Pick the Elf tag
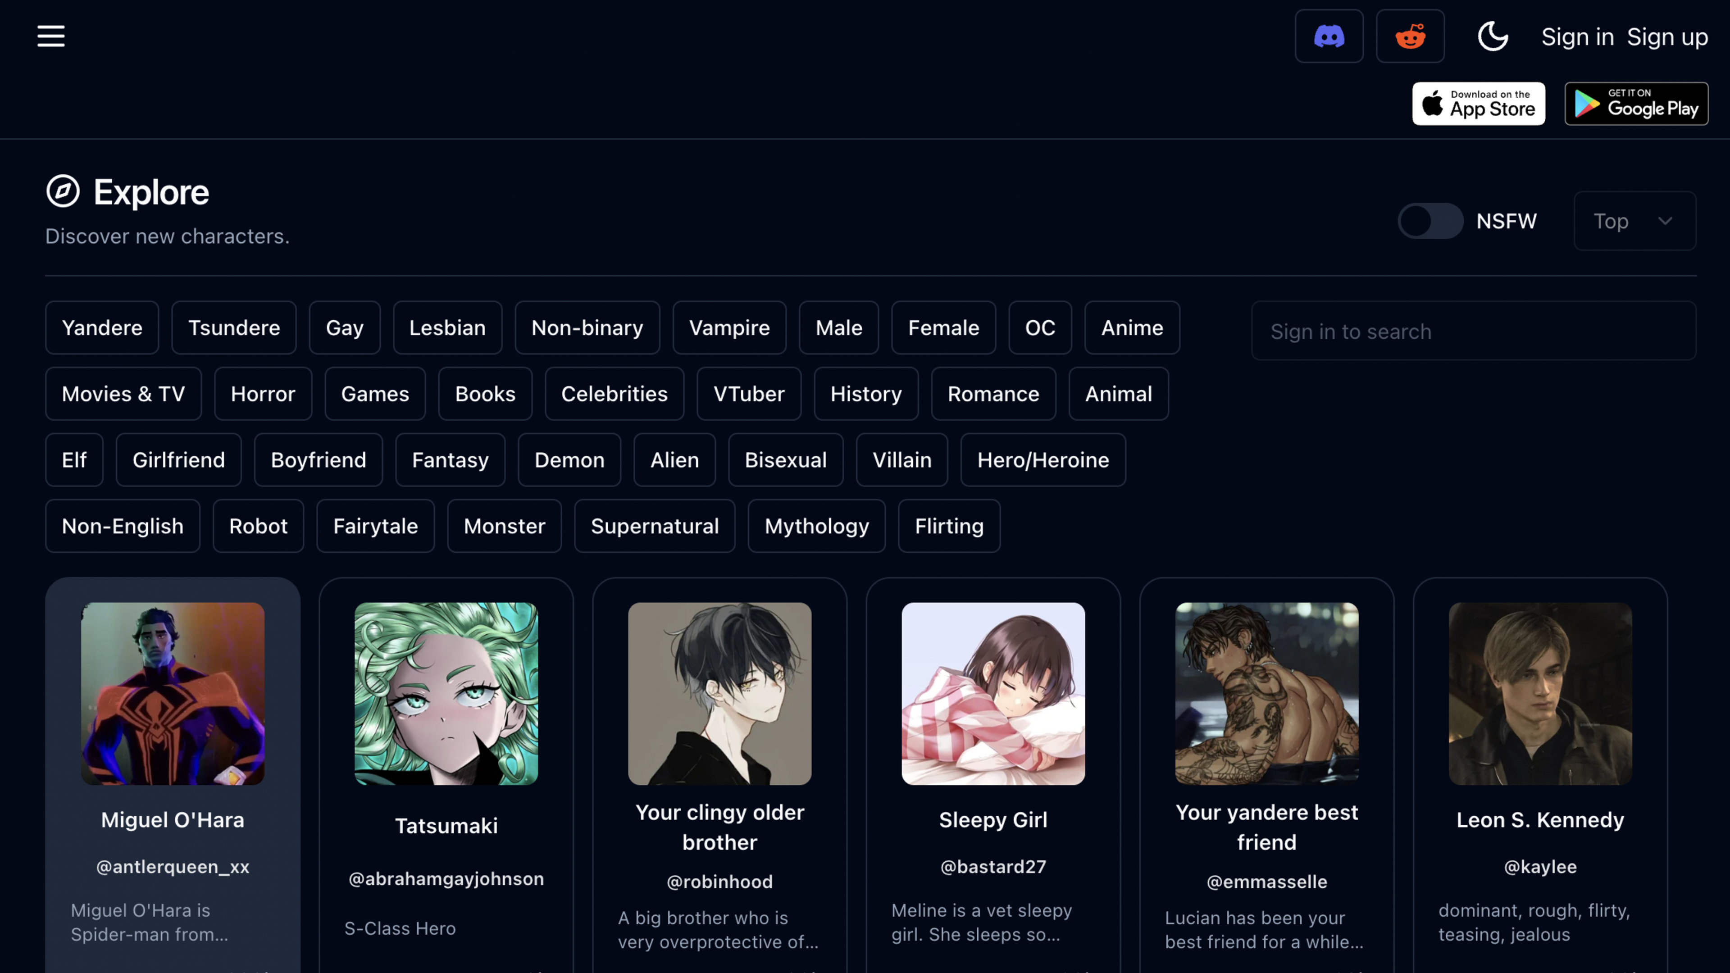Image resolution: width=1730 pixels, height=973 pixels. pos(74,460)
